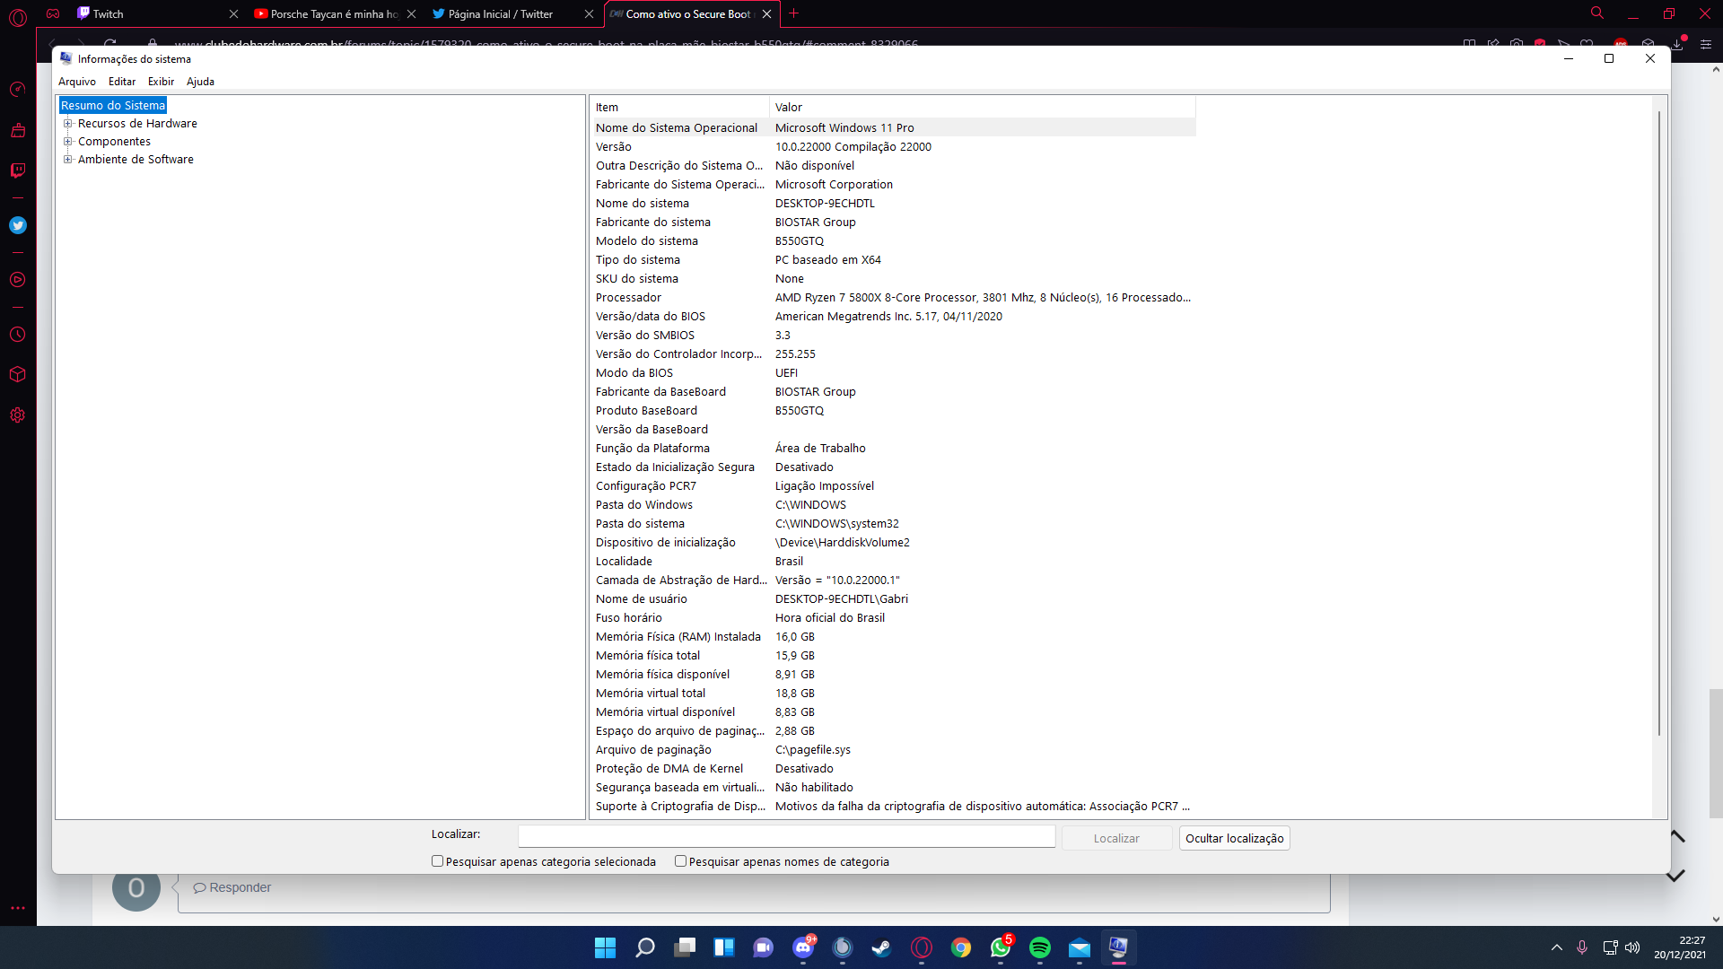Image resolution: width=1723 pixels, height=969 pixels.
Task: Click the microphone tray icon
Action: point(1582,947)
